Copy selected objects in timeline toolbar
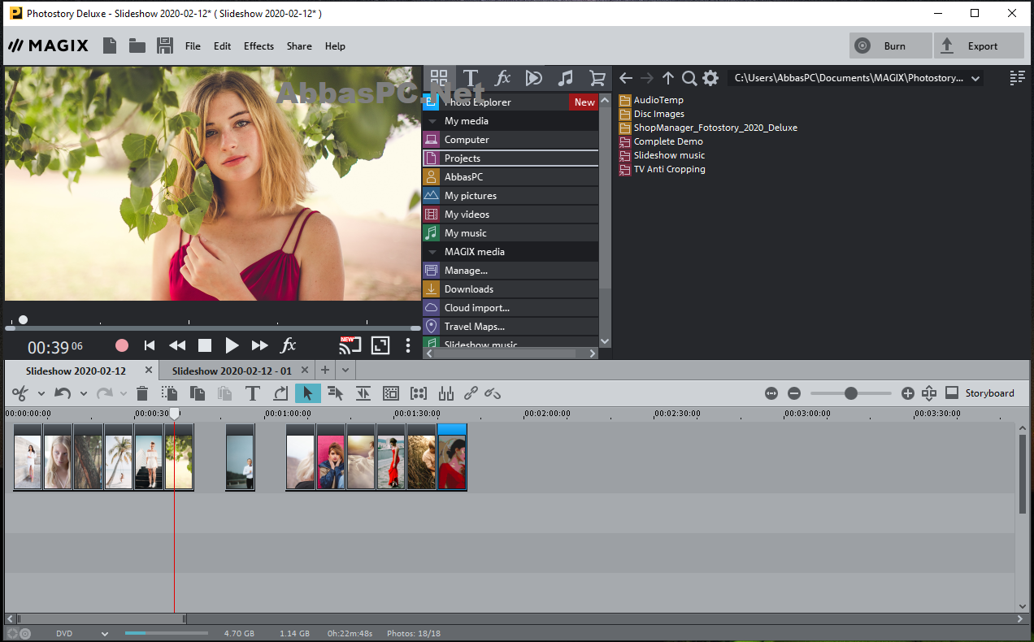 (x=198, y=393)
